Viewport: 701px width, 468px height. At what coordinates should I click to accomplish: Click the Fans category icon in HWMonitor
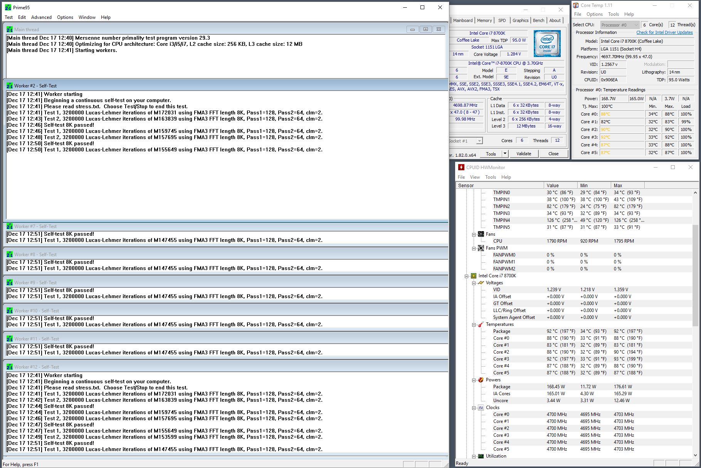(x=481, y=234)
